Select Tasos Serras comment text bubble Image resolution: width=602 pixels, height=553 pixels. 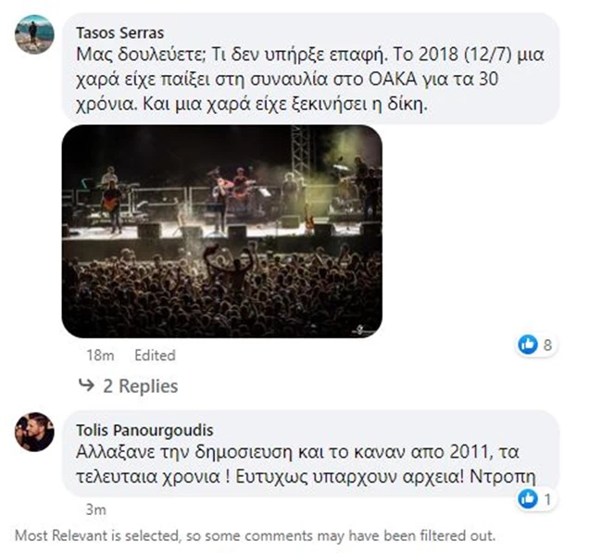(x=311, y=68)
